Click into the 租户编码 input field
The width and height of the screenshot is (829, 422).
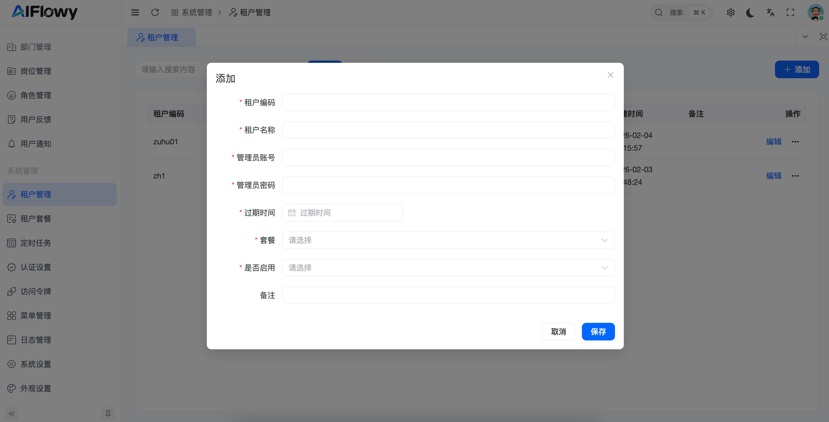point(448,102)
